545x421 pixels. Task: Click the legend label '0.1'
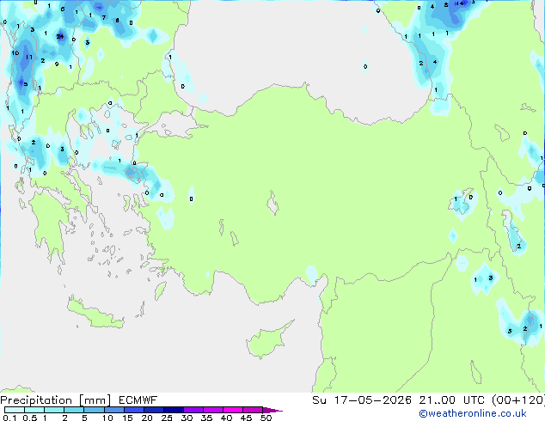[9, 418]
